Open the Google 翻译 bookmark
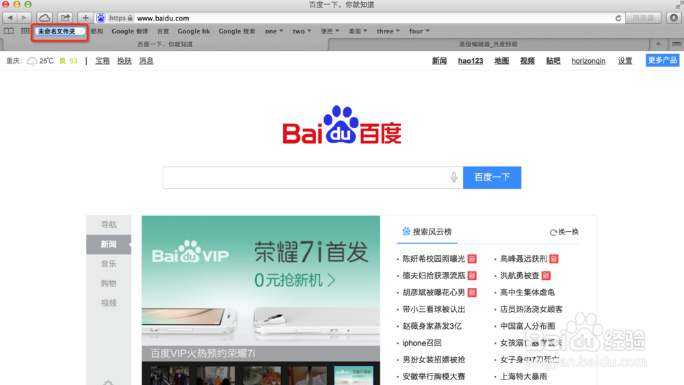Screen dimensions: 684x385 pyautogui.click(x=129, y=31)
